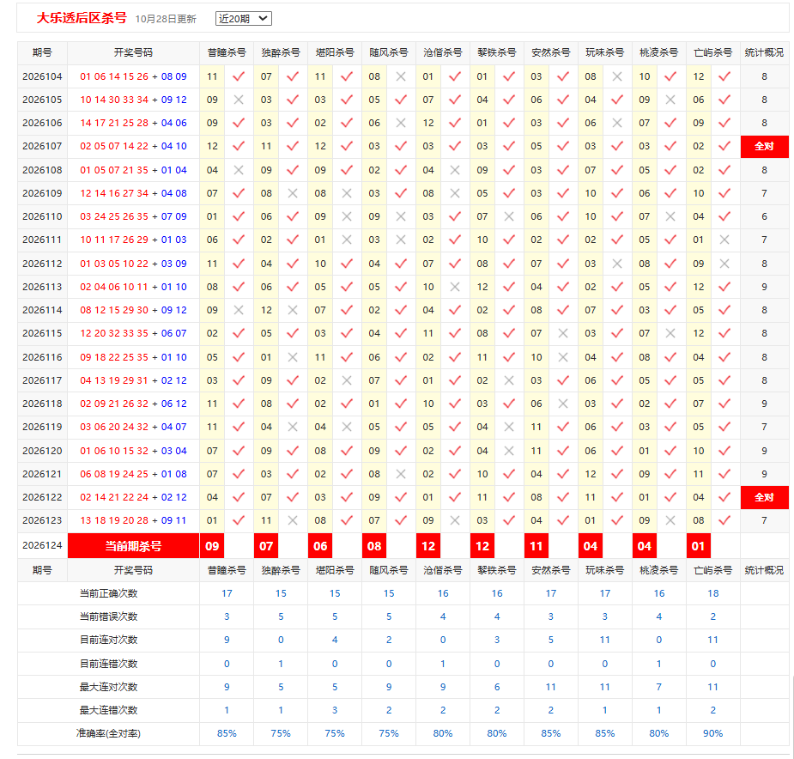Click the 最大连错次数 row label
This screenshot has width=794, height=759.
(108, 710)
